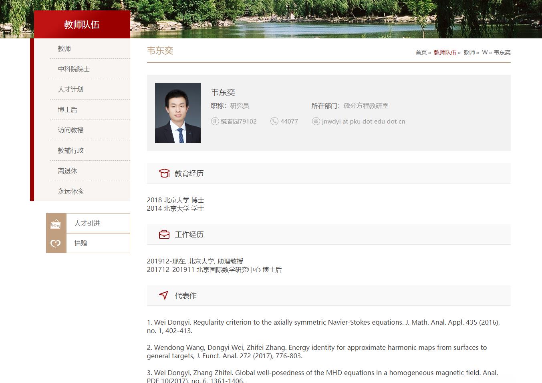Click the office location icon near 镜春园79102

[215, 121]
